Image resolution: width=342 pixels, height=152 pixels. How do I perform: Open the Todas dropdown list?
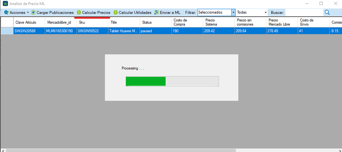pos(252,12)
